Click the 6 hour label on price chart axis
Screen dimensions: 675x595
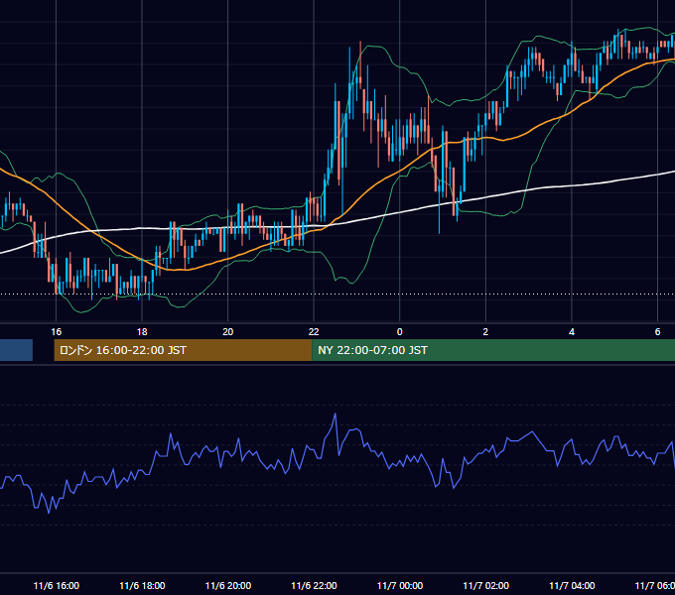point(657,332)
